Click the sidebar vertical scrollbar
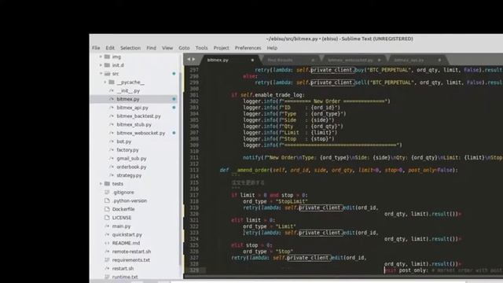 tap(180, 168)
